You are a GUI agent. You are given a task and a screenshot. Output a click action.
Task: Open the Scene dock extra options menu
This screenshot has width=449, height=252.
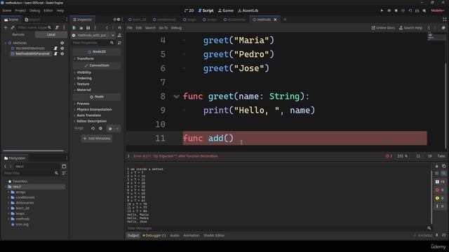pos(64,28)
